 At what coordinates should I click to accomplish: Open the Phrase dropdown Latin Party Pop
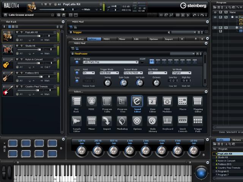(x=110, y=62)
